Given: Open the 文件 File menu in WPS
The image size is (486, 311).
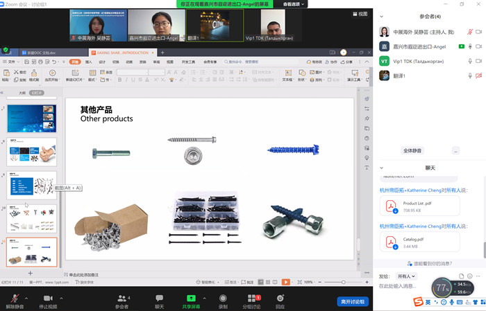Looking at the screenshot, I should 12,62.
